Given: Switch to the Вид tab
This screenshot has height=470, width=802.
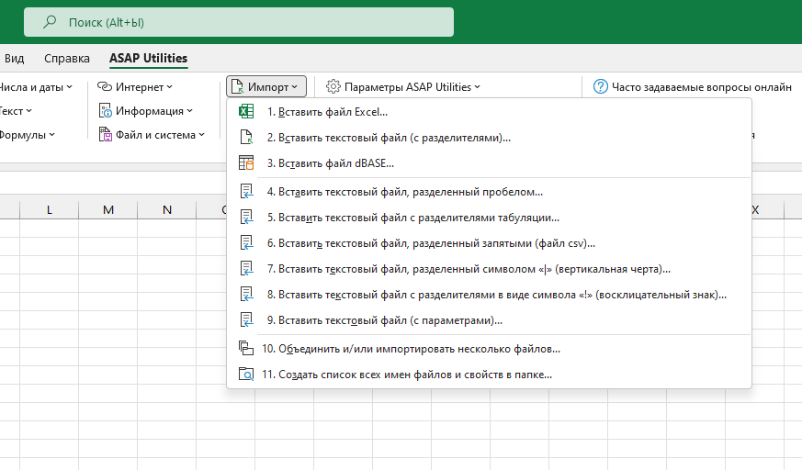Looking at the screenshot, I should [x=15, y=58].
